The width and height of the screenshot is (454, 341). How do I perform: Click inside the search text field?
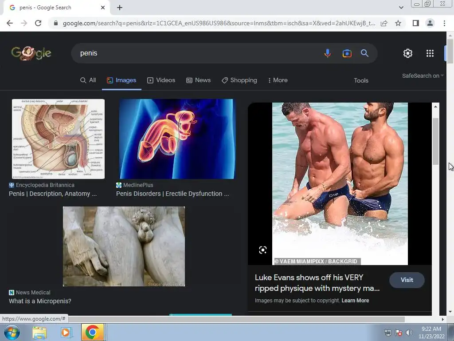[x=197, y=53]
